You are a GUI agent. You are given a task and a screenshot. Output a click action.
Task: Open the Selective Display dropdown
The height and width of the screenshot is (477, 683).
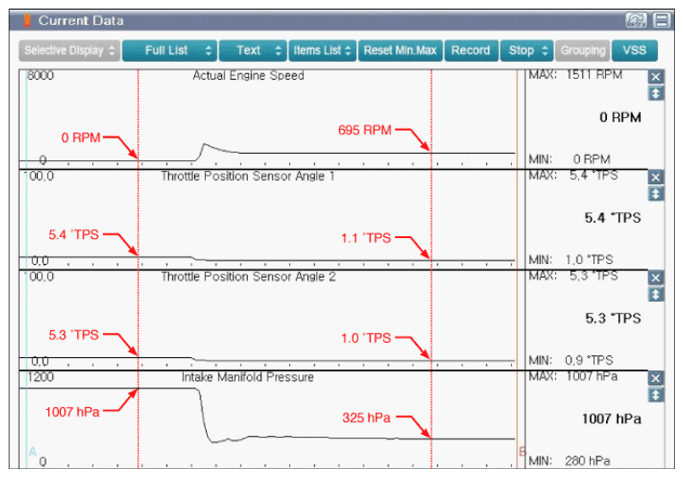[x=69, y=50]
